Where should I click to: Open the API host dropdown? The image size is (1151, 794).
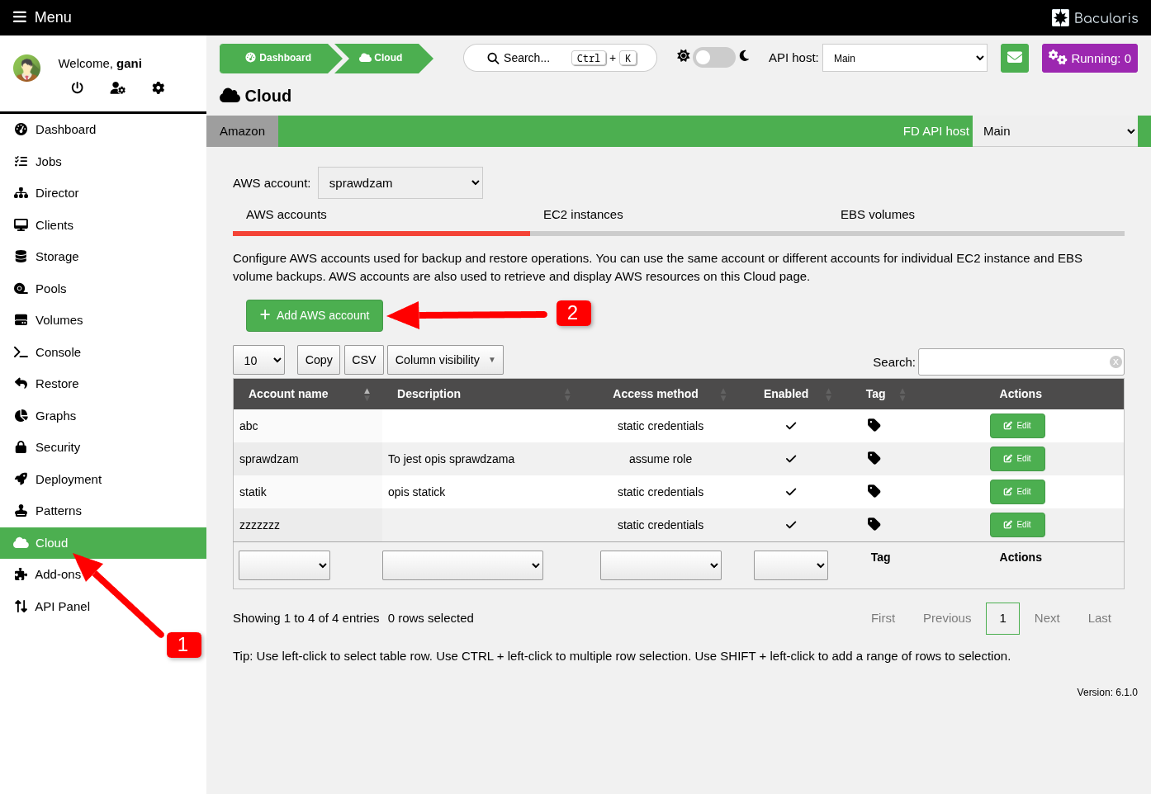pos(905,58)
